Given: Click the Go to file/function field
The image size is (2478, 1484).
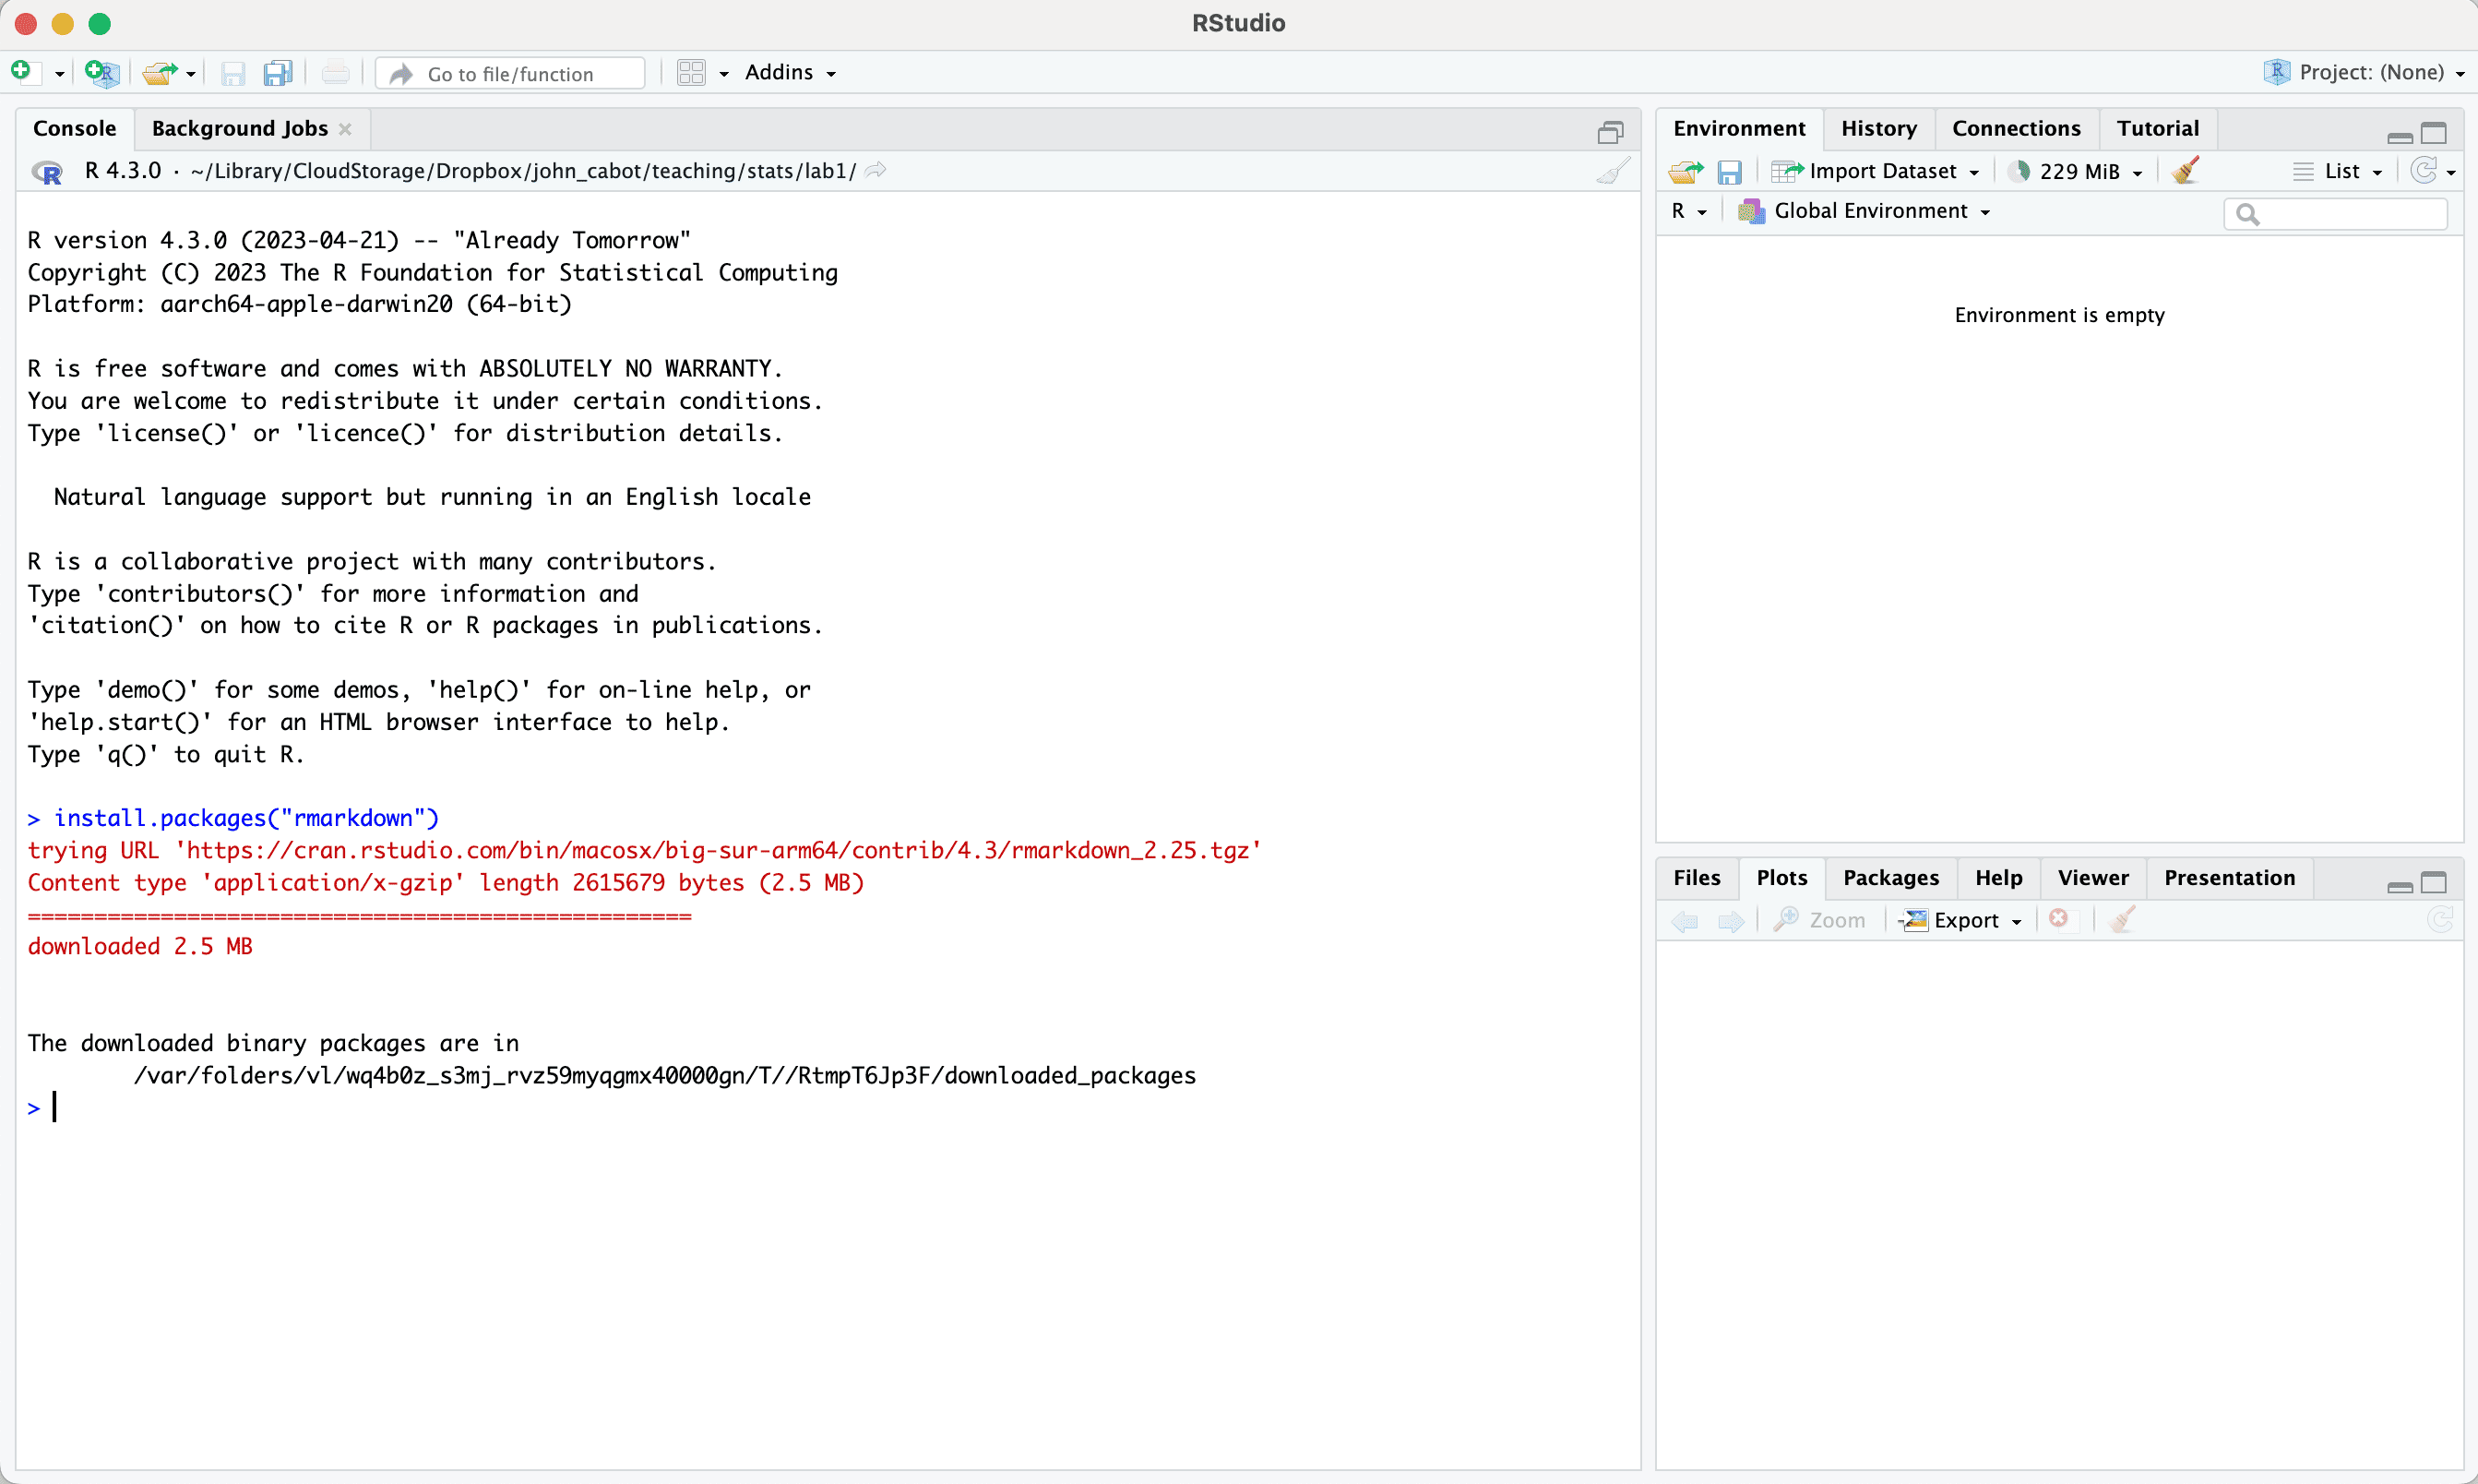Looking at the screenshot, I should [511, 73].
